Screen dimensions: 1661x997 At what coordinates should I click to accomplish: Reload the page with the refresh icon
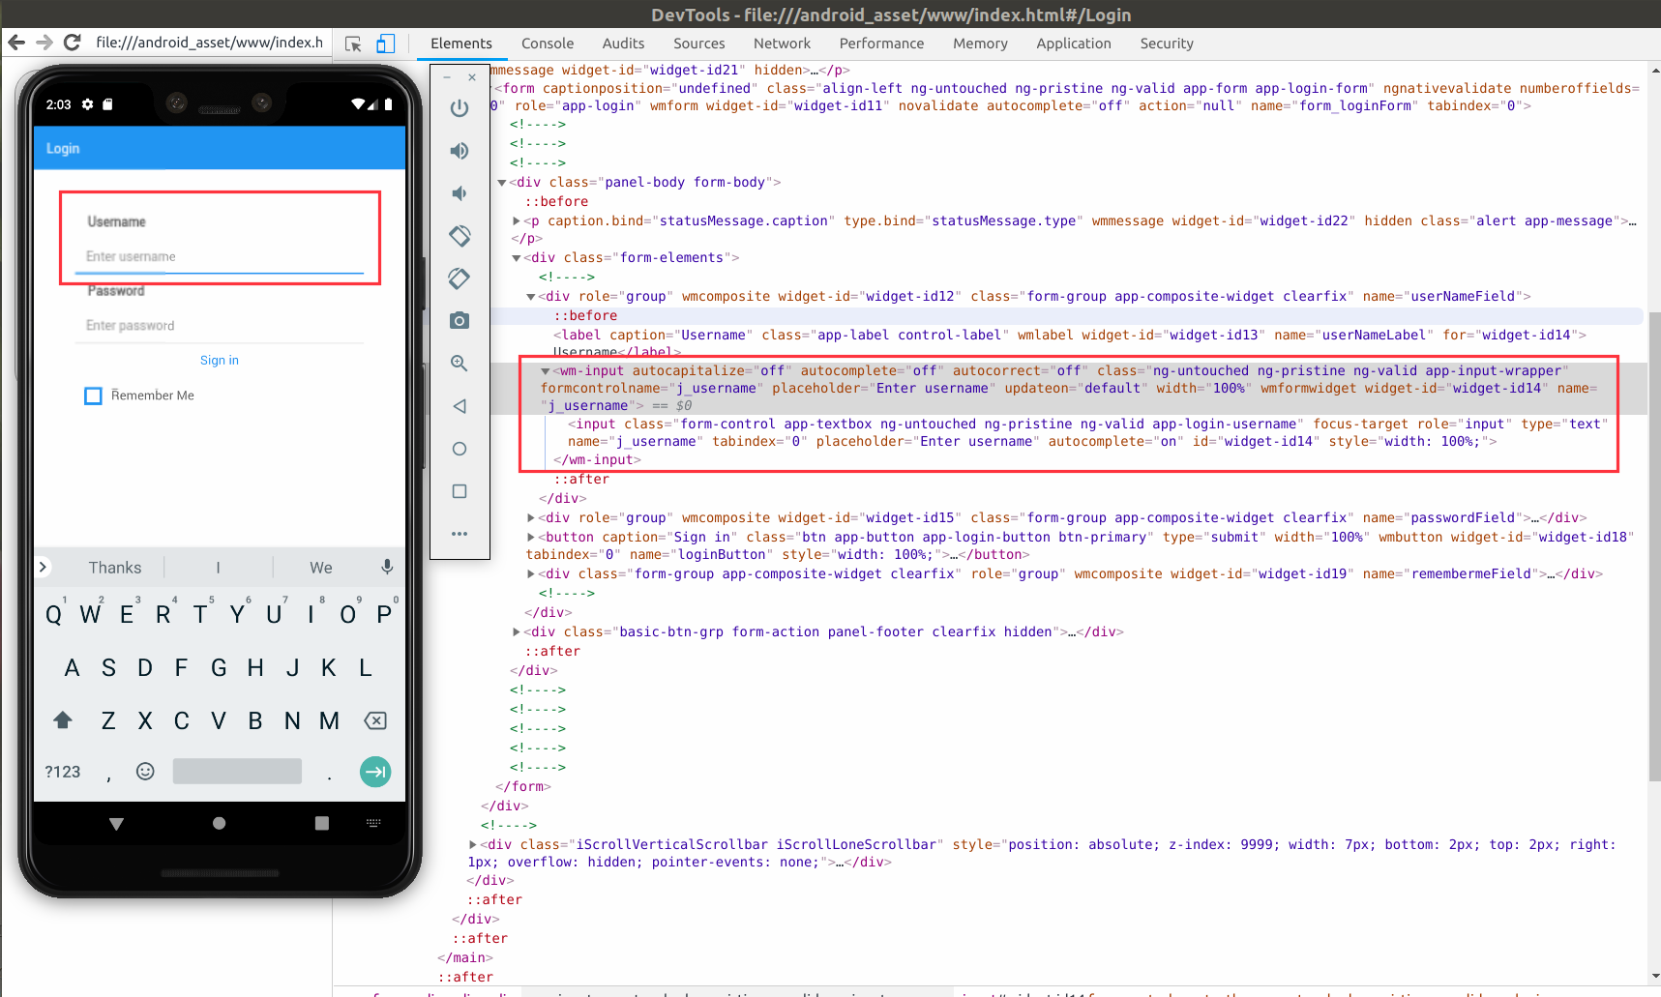tap(72, 43)
